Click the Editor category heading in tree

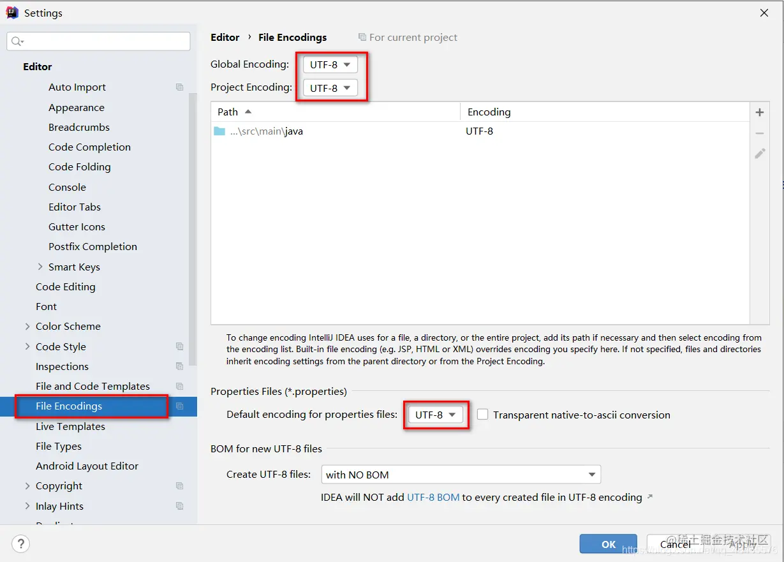(x=38, y=66)
